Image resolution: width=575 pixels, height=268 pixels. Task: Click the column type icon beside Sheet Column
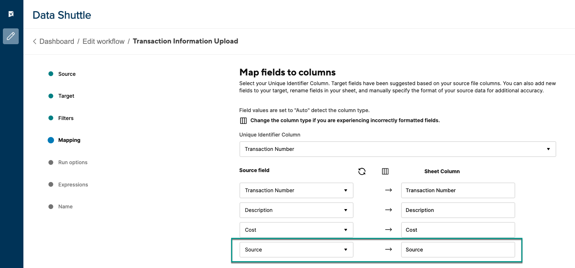[385, 171]
